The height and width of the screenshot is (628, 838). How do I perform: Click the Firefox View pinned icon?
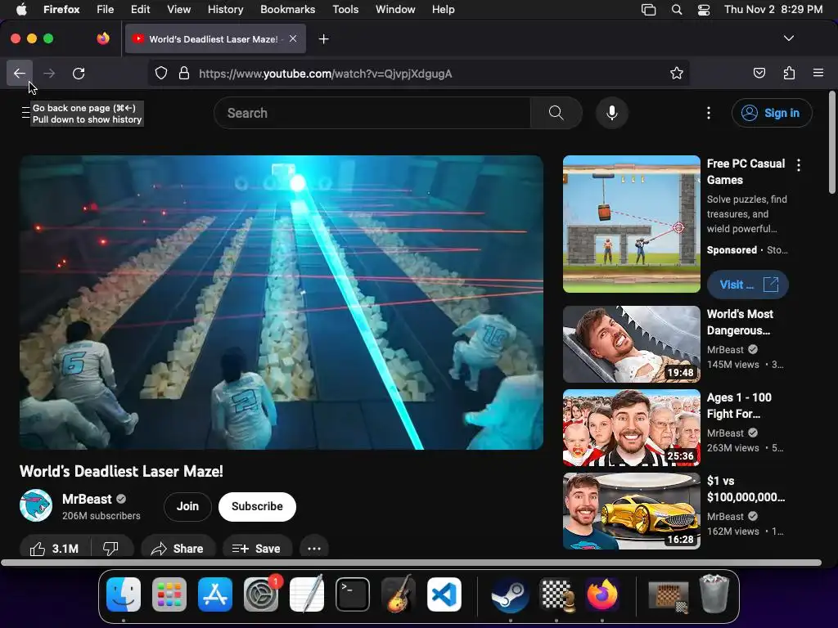pyautogui.click(x=103, y=38)
